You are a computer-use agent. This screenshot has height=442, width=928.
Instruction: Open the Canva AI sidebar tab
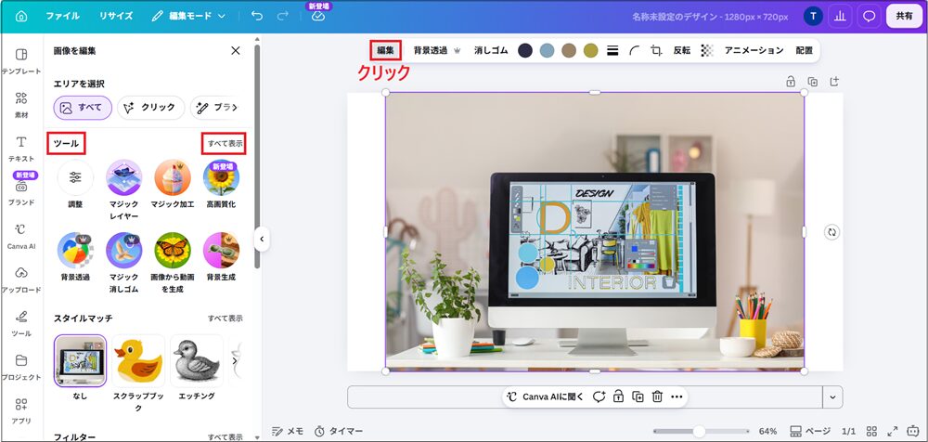pyautogui.click(x=21, y=237)
